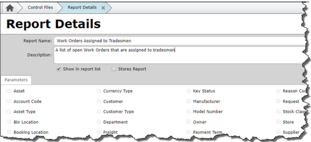The height and width of the screenshot is (142, 311).
Task: Enable the Payment Term checkbox
Action: (189, 132)
